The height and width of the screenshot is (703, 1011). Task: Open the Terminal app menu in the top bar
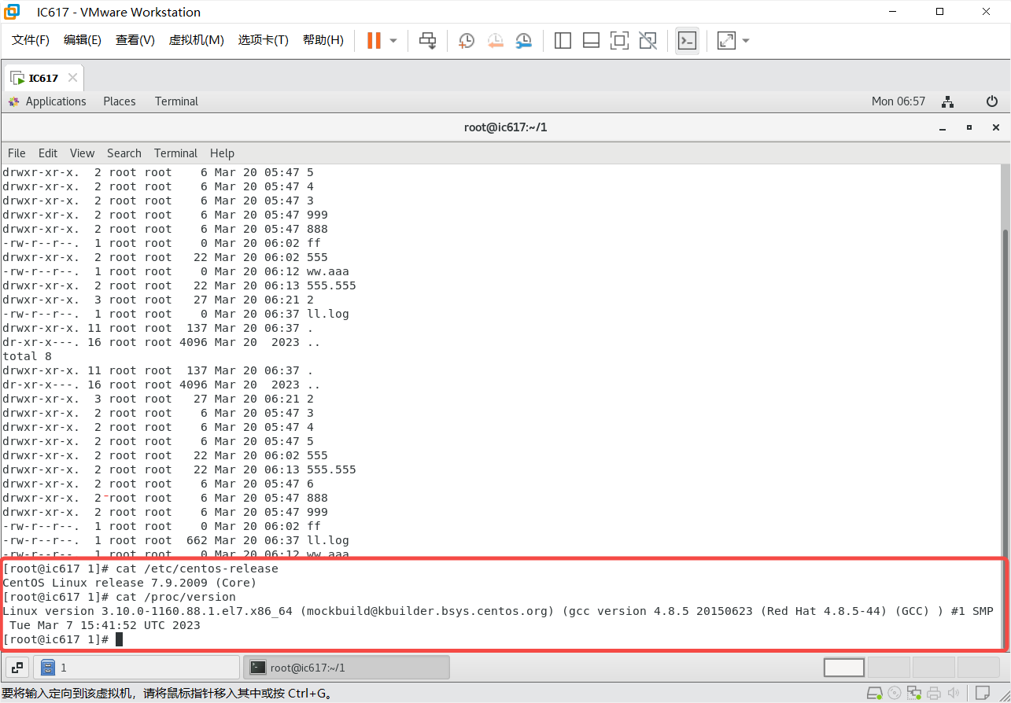click(x=176, y=101)
